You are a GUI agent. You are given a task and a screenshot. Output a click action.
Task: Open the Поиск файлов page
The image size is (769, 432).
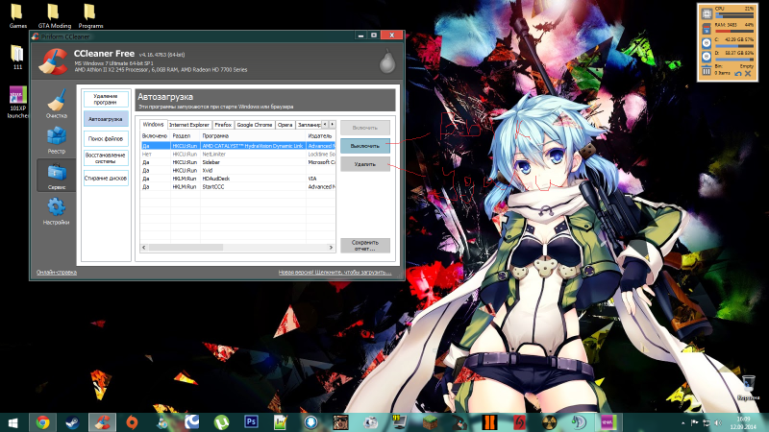106,138
